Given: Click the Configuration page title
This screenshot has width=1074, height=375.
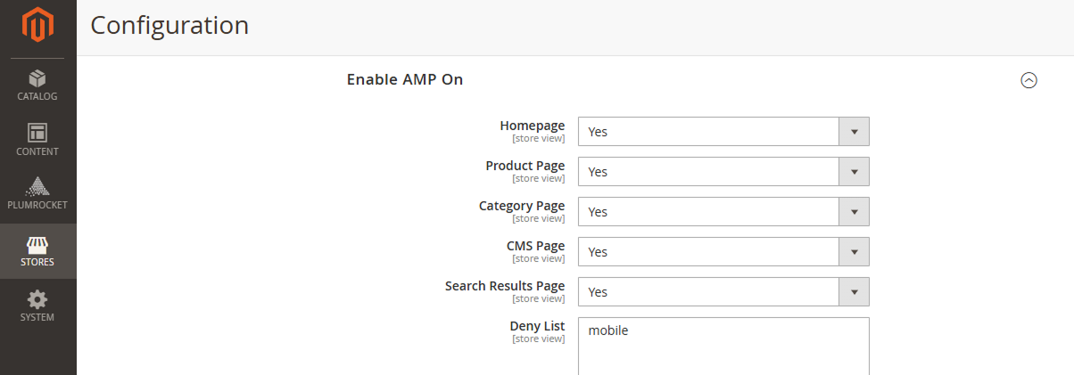Looking at the screenshot, I should [169, 25].
